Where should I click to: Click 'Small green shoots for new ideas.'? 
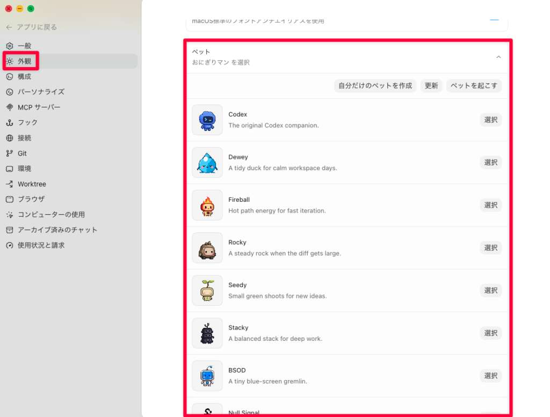[x=278, y=296]
